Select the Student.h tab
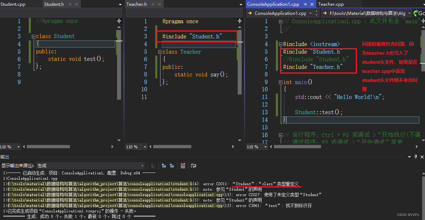 [x=53, y=4]
